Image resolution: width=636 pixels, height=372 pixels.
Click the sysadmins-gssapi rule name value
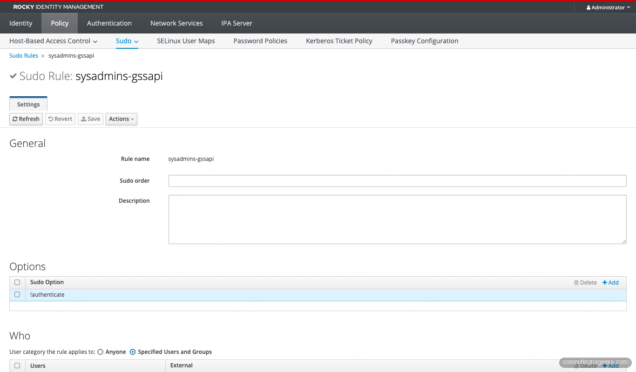[191, 159]
